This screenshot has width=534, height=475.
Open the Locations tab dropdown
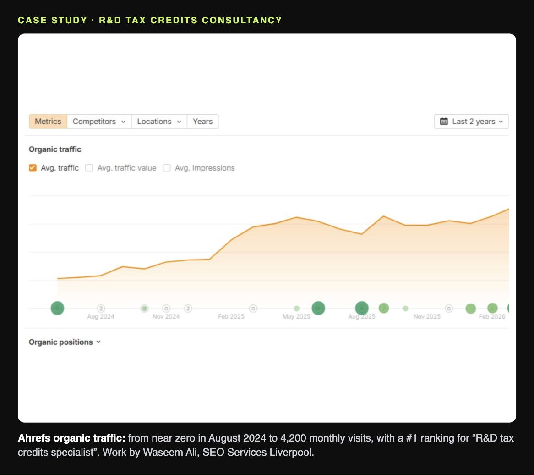[159, 122]
